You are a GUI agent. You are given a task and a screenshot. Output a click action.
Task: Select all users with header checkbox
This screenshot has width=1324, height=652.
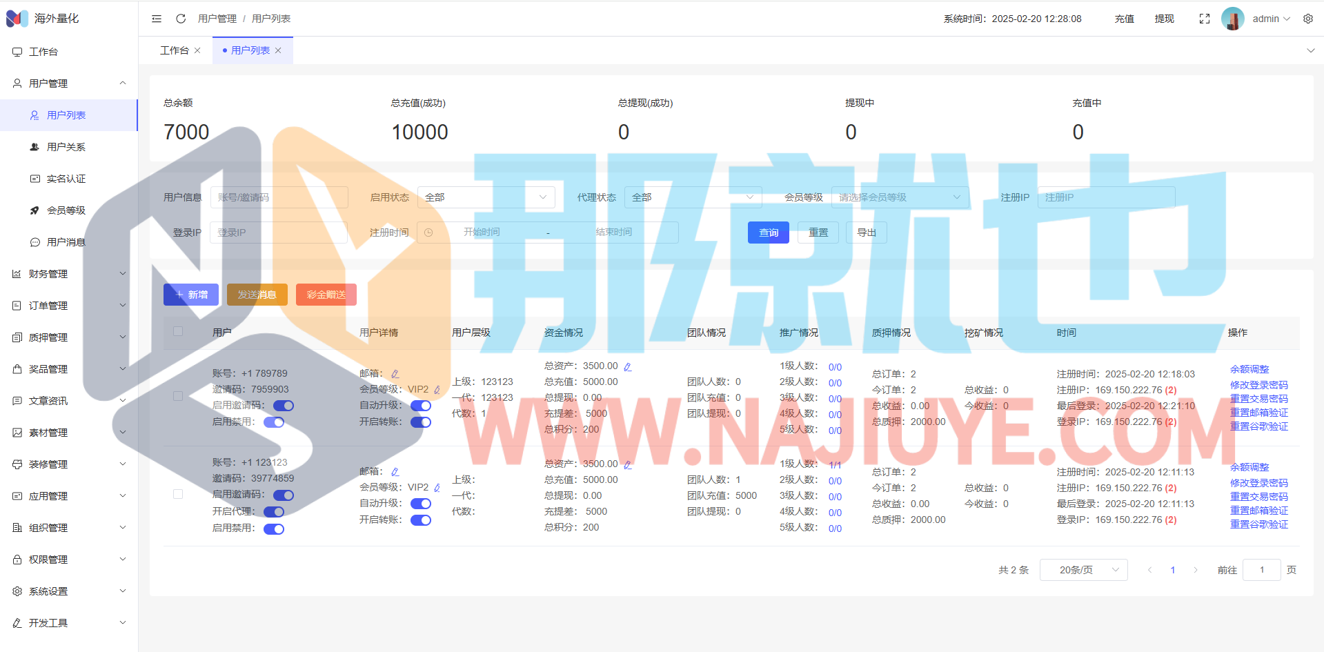tap(178, 332)
